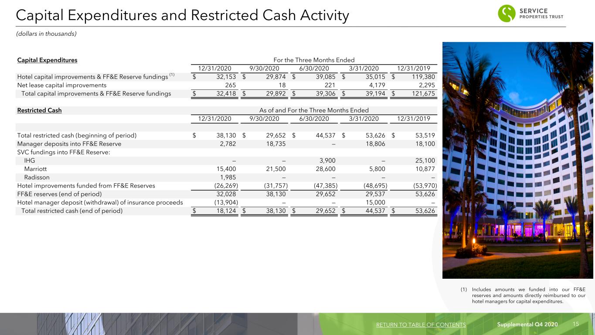
Task: Select FF&E reserves end-of-period value 29,537
Action: pyautogui.click(x=375, y=194)
